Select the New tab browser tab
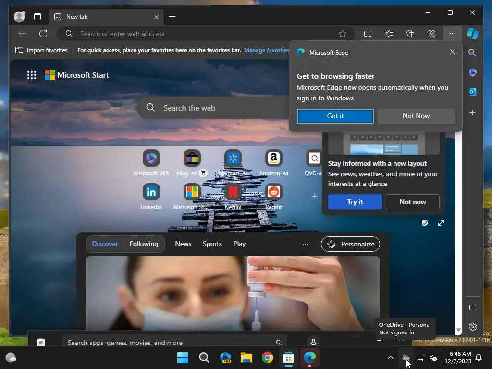492x369 pixels. (106, 17)
